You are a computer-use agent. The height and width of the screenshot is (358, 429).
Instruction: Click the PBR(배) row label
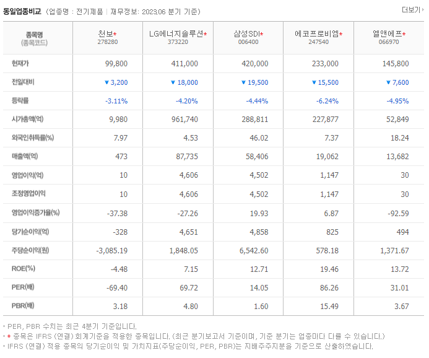point(23,306)
